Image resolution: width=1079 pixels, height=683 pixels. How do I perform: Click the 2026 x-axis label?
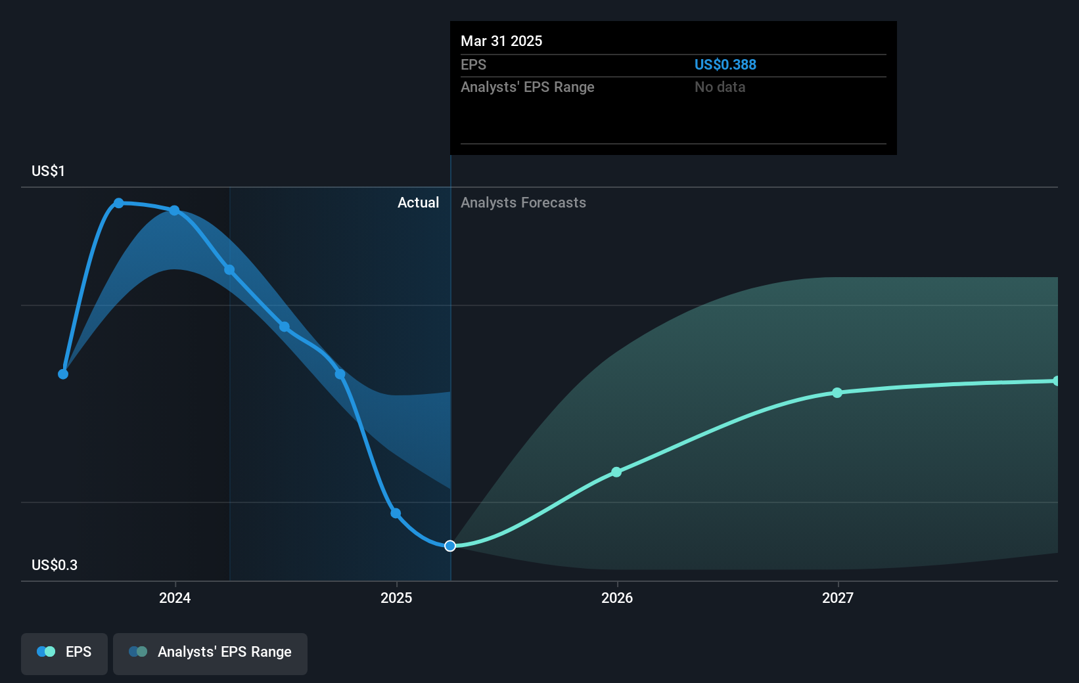617,598
